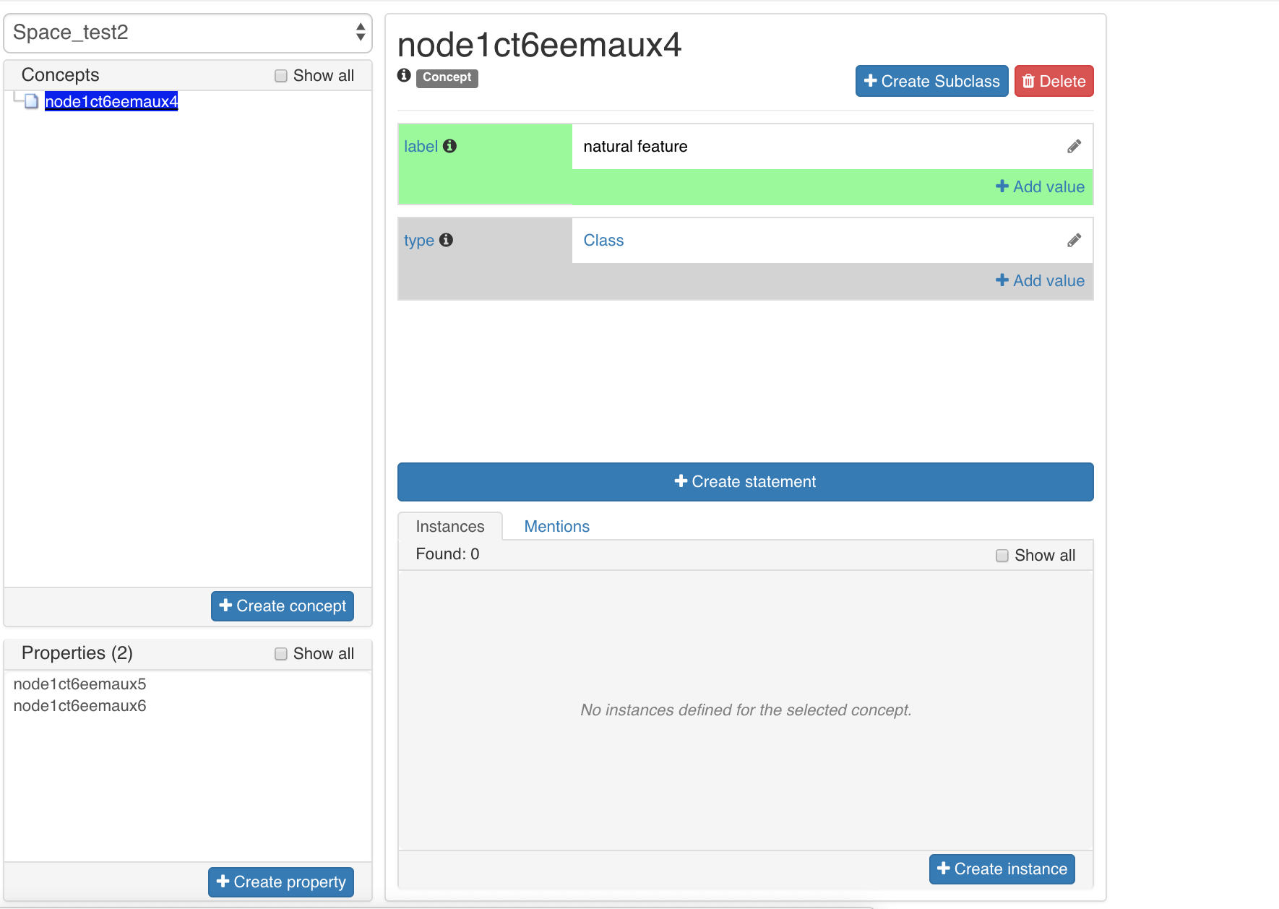
Task: Edit Class value with pencil icon
Action: tap(1074, 241)
